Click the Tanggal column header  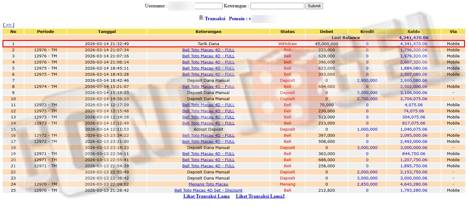click(107, 31)
